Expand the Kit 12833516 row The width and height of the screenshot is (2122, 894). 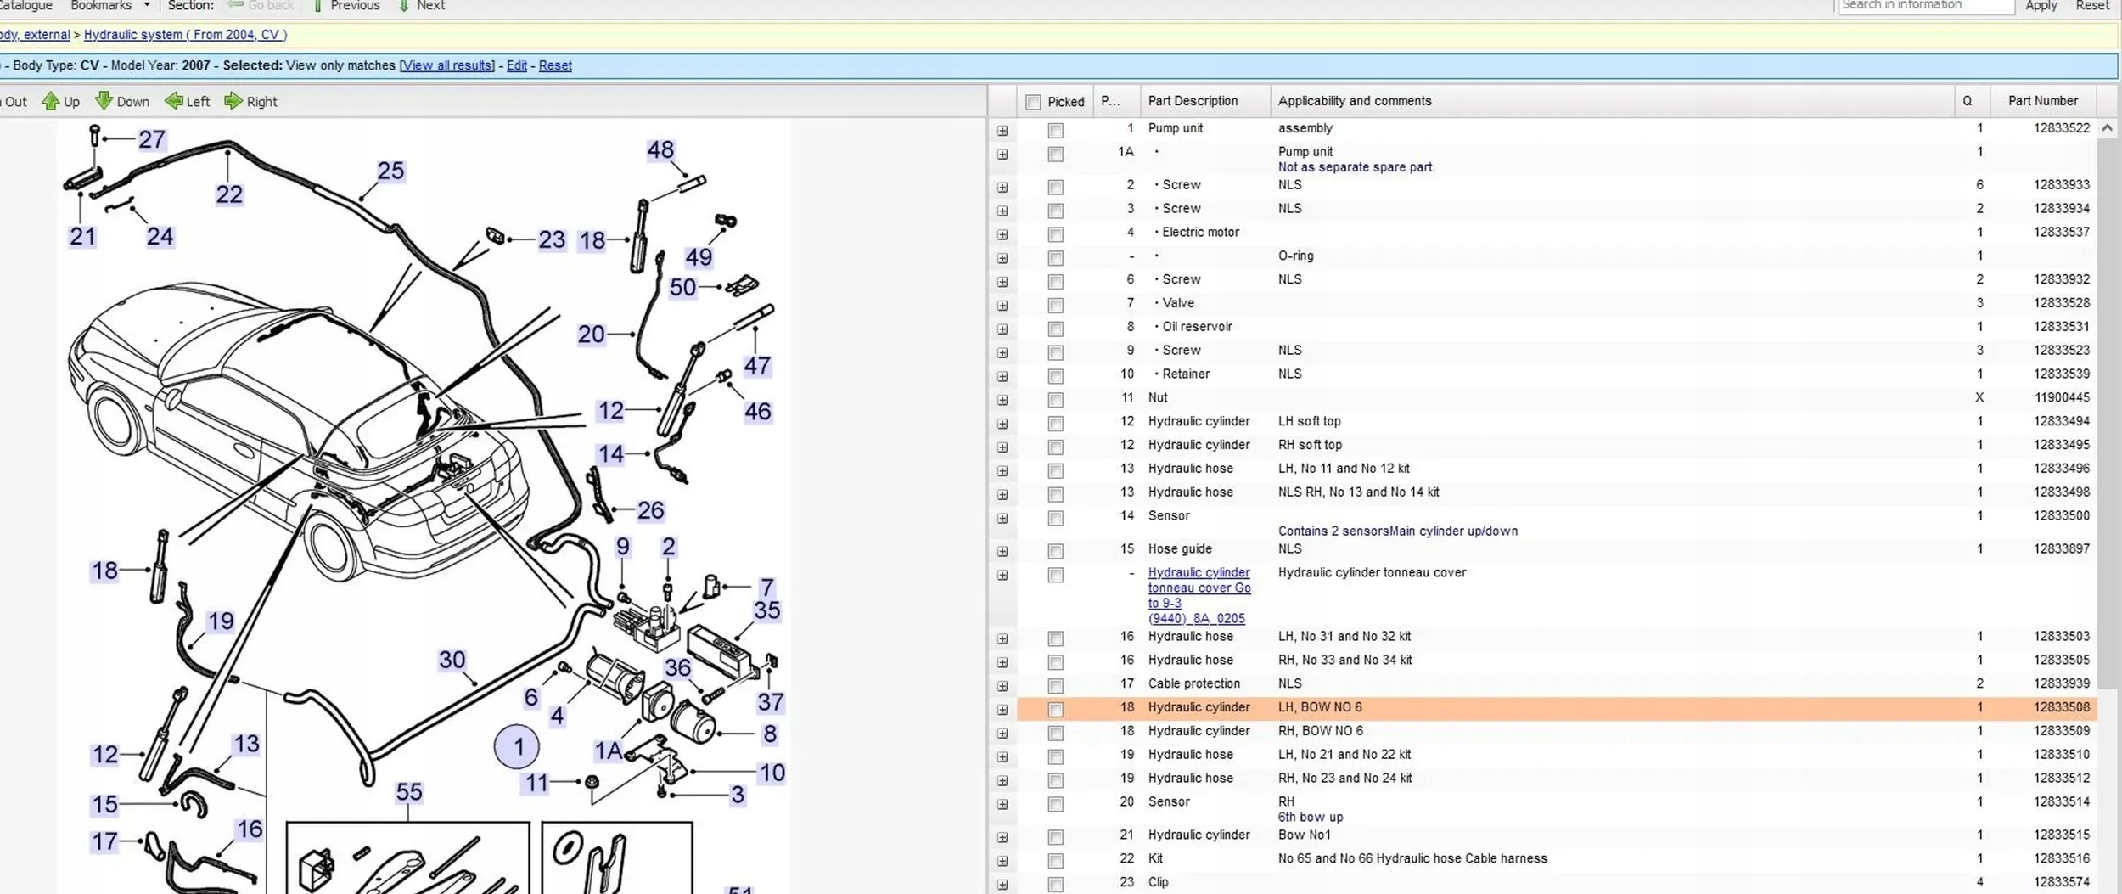point(1002,861)
